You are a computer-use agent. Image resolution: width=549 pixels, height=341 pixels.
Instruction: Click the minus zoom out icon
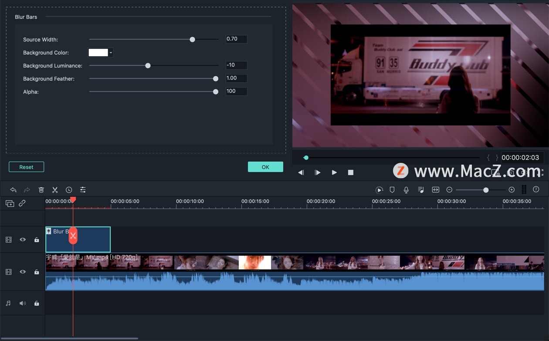tap(449, 190)
